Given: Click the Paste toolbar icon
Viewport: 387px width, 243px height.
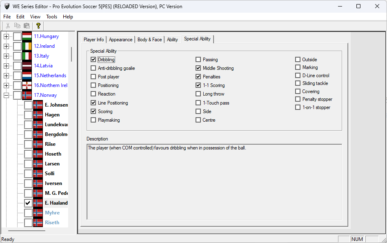Looking at the screenshot, I should [27, 26].
